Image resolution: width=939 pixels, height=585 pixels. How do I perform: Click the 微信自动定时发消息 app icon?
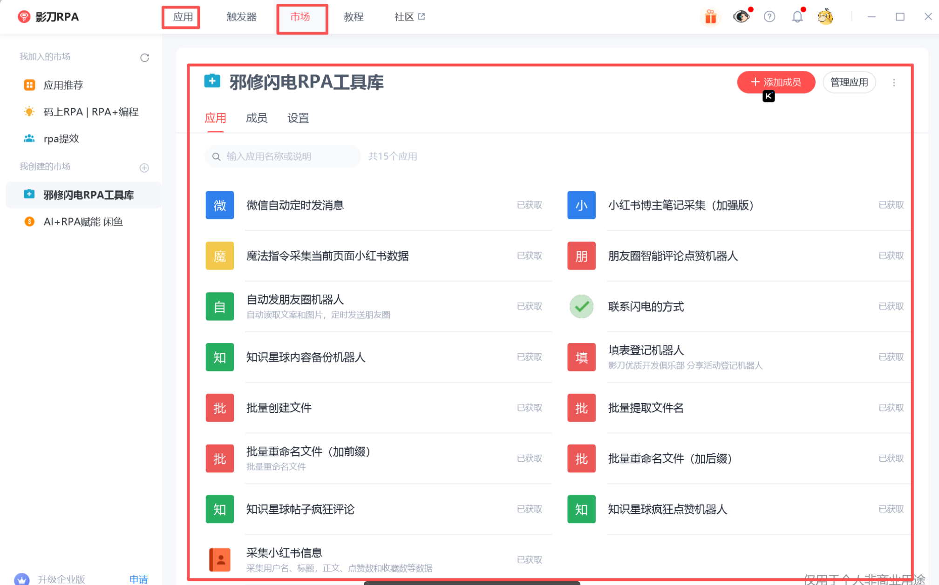pyautogui.click(x=219, y=205)
